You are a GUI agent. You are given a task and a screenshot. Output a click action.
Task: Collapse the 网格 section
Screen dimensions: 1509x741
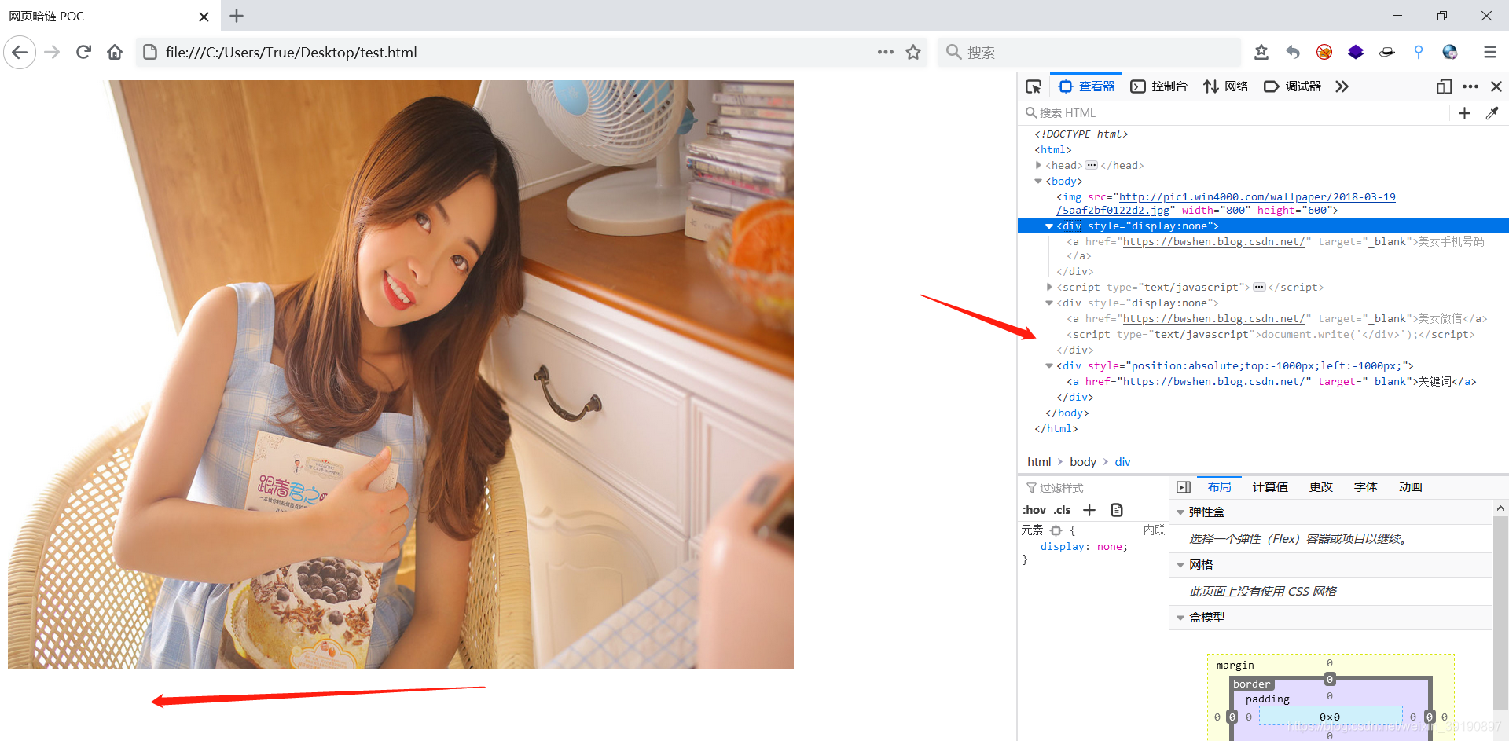point(1180,565)
